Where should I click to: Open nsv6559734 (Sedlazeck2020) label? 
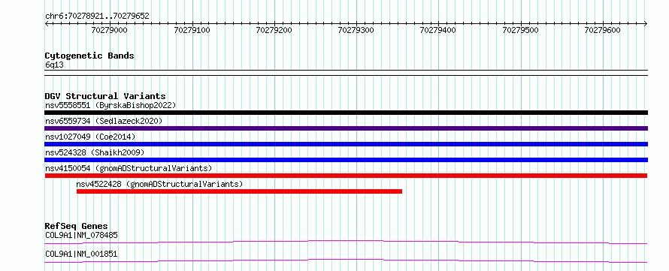pos(104,121)
